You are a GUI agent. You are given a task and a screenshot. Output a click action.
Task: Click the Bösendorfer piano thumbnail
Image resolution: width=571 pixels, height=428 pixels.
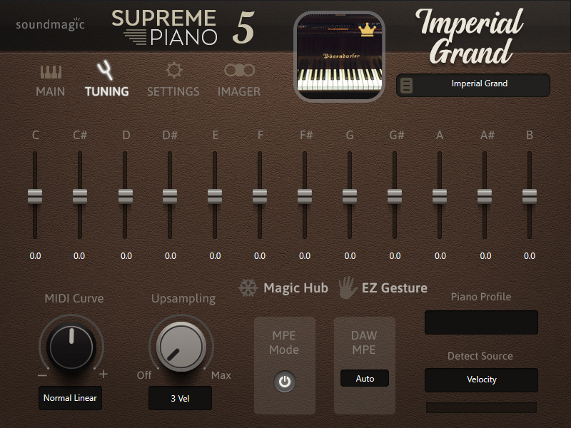point(340,56)
